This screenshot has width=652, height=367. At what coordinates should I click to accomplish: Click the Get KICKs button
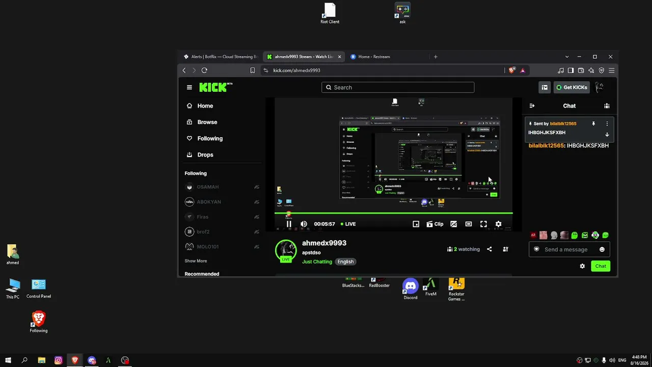(x=572, y=87)
